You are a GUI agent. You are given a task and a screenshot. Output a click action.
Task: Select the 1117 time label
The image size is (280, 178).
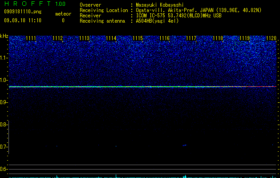coord(191,38)
